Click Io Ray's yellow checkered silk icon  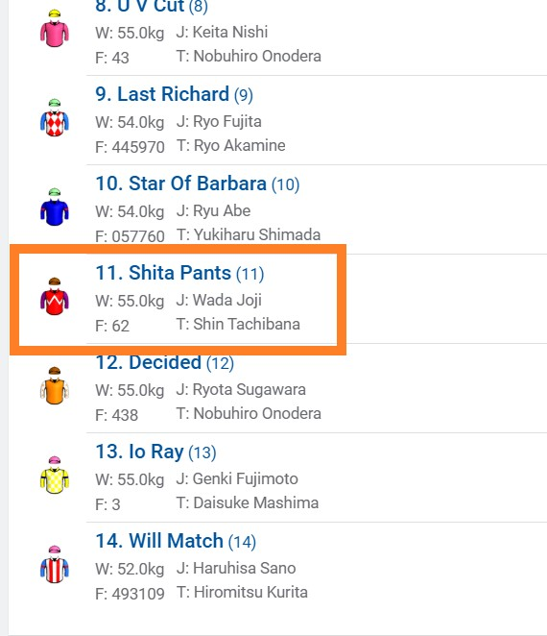[x=55, y=475]
